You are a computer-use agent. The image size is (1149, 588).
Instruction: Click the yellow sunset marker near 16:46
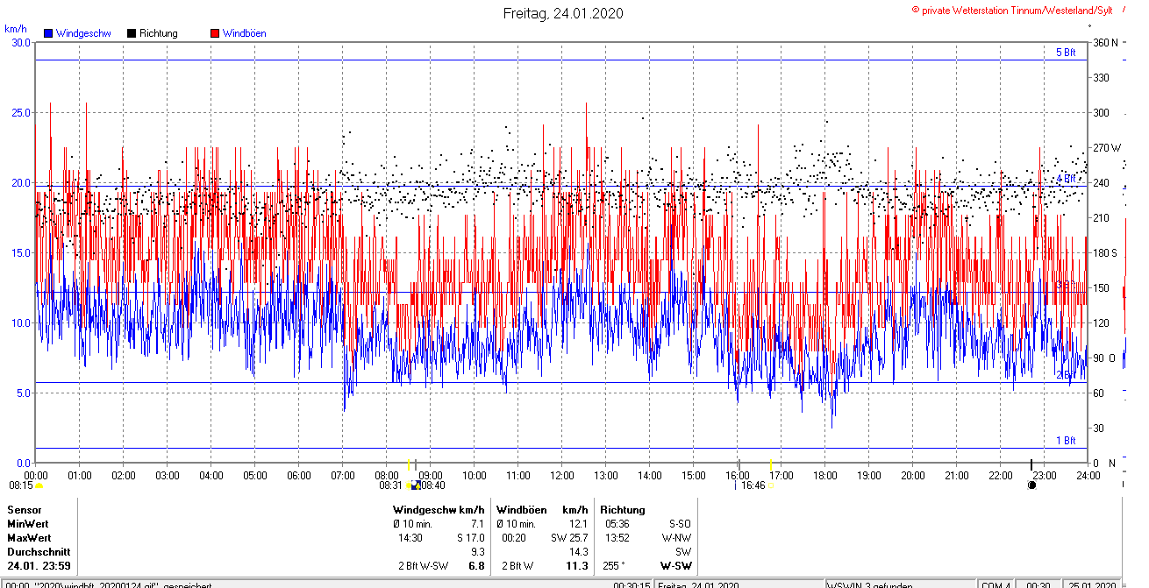click(x=770, y=464)
